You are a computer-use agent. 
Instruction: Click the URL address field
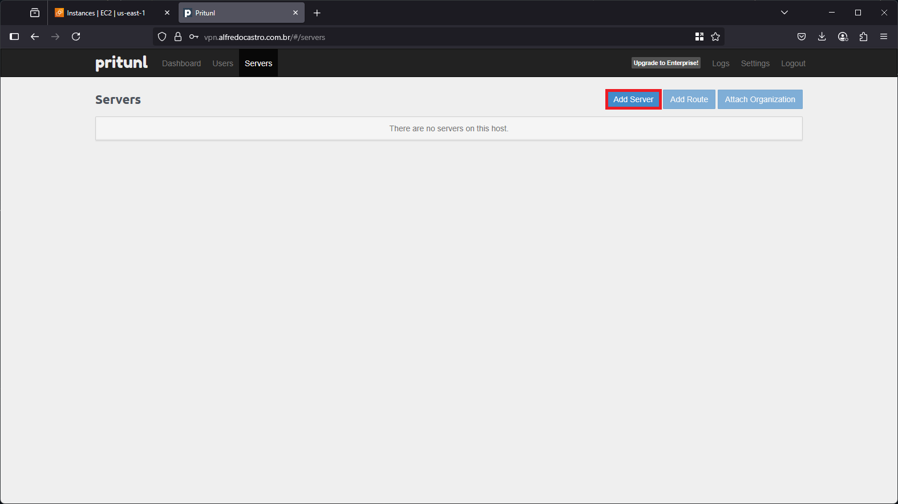(439, 37)
